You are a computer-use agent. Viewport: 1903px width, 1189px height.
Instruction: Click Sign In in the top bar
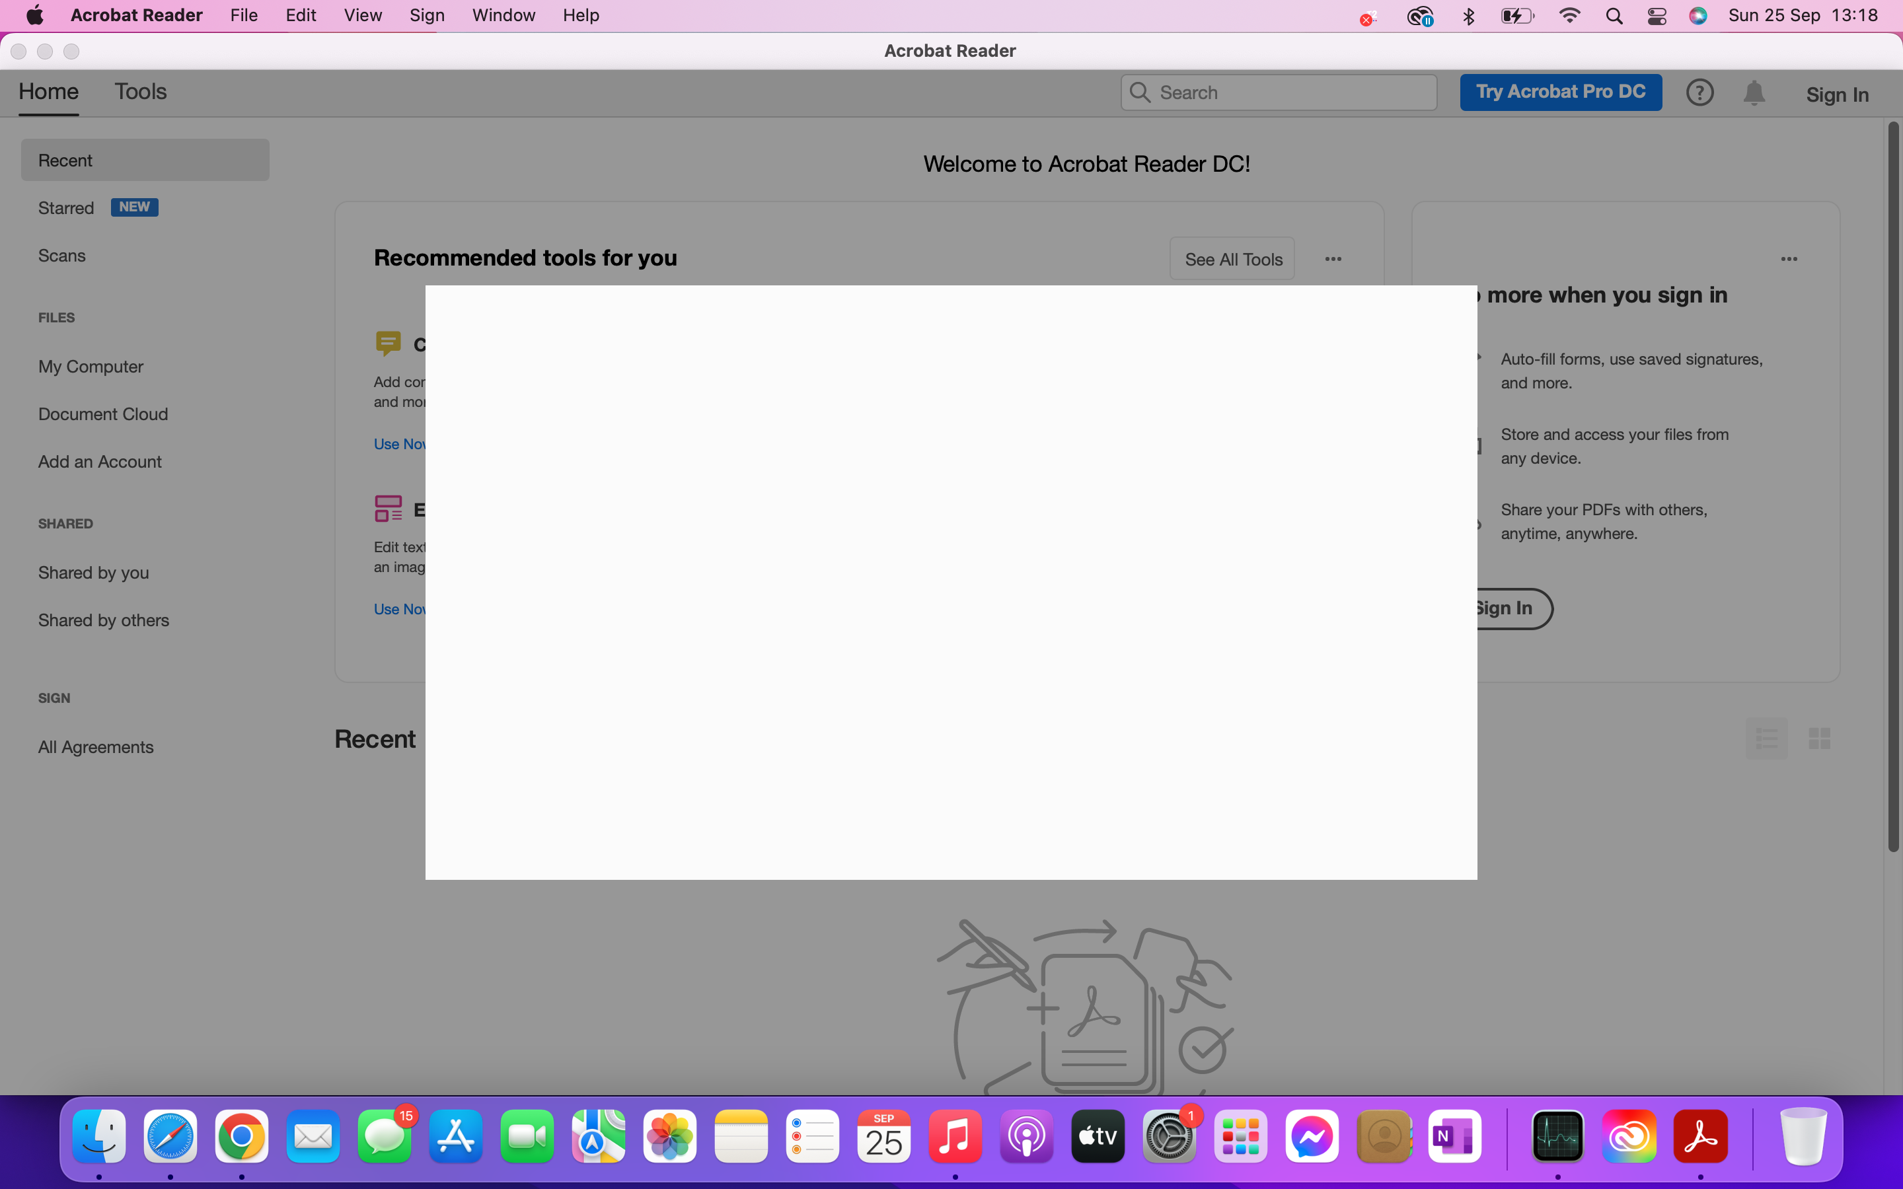1837,94
